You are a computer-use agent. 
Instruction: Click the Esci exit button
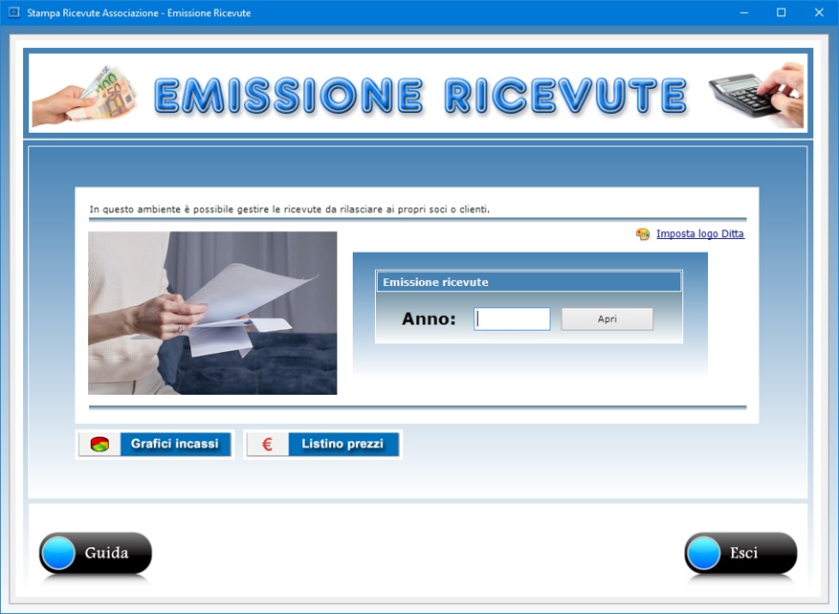[x=740, y=553]
